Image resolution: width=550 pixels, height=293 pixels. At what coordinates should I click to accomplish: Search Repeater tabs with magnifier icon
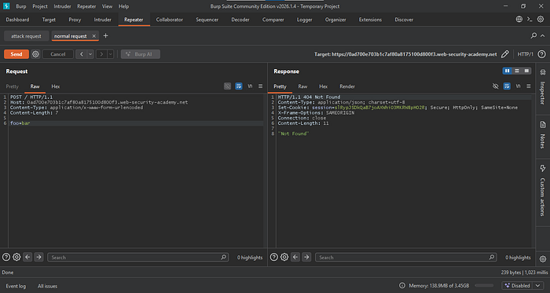pyautogui.click(x=533, y=35)
